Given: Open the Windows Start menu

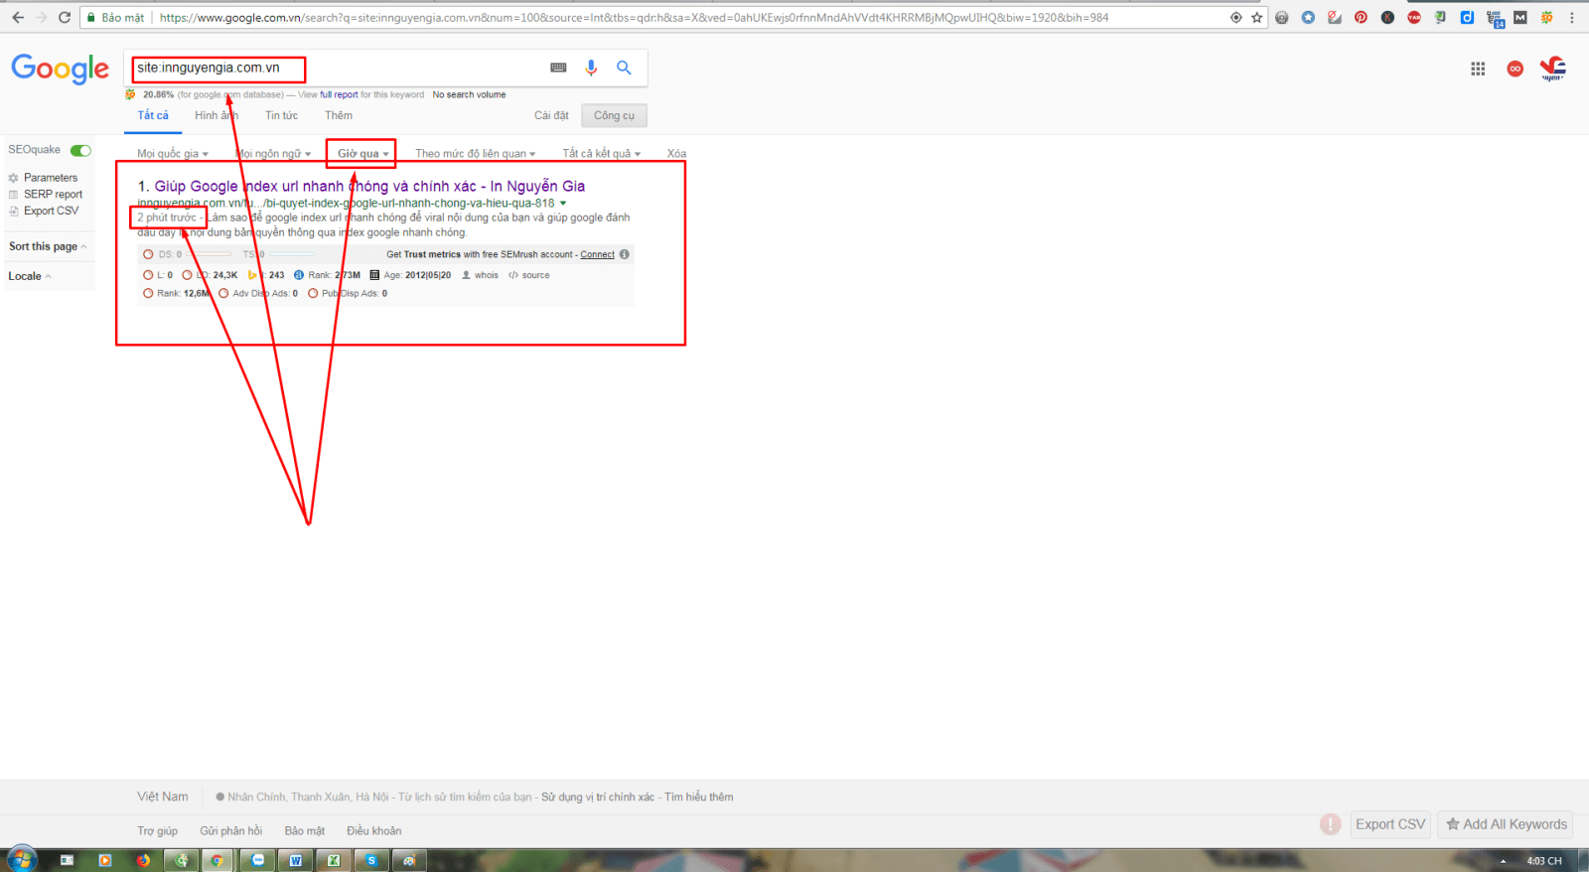Looking at the screenshot, I should click(21, 860).
